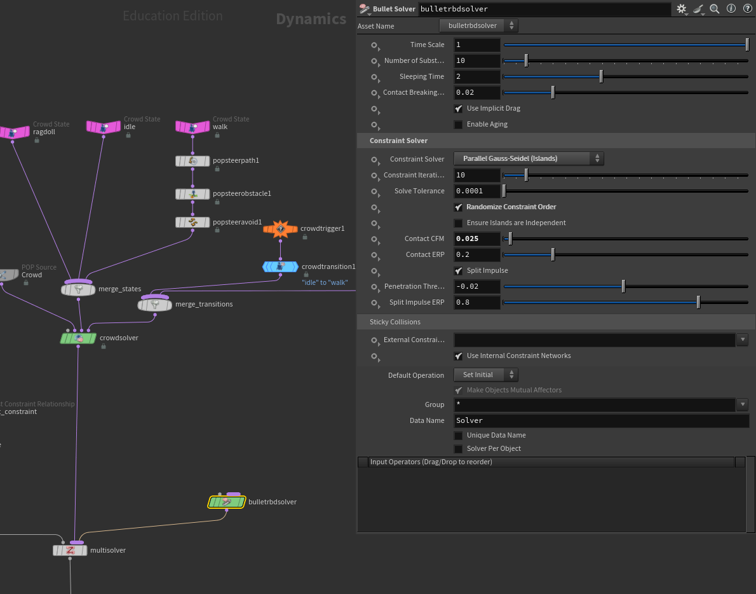
Task: Click the popsteerpath1 node icon
Action: [x=192, y=161]
